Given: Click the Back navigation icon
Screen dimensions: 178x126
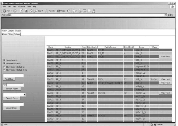Looking at the screenshot, I should point(4,11).
